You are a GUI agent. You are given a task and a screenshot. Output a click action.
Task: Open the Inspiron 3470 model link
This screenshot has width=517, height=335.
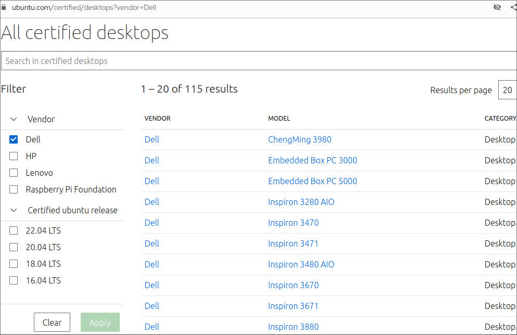293,223
